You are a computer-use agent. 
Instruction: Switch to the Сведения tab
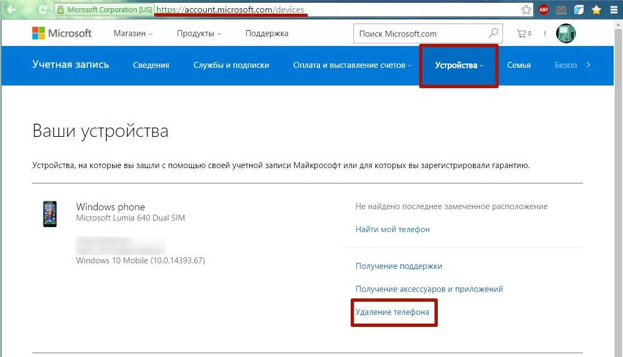point(151,65)
